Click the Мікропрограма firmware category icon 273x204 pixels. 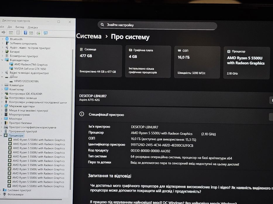point(6,114)
